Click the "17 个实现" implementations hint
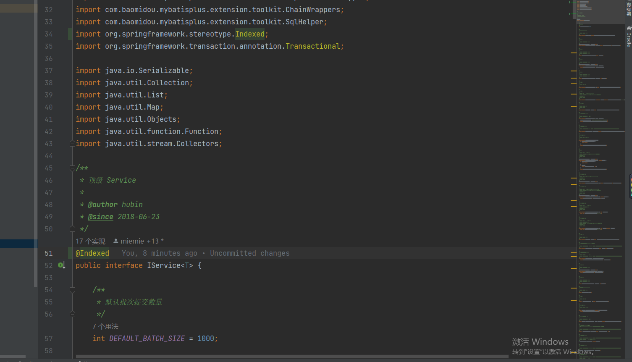Viewport: 632px width, 362px height. (90, 241)
